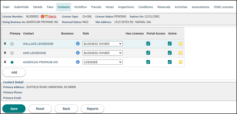Delete the WALLACE LENSEIGNE contact row
This screenshot has height=114, width=237.
point(5,43)
